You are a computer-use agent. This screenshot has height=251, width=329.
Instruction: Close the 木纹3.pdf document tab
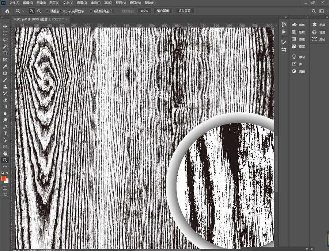pyautogui.click(x=67, y=19)
